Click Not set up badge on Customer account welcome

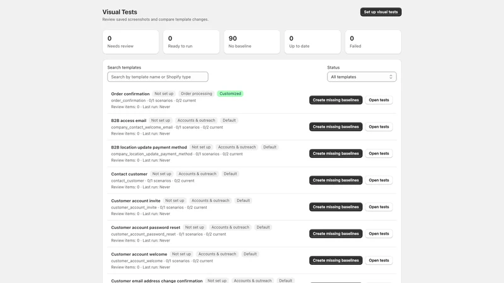(x=181, y=254)
